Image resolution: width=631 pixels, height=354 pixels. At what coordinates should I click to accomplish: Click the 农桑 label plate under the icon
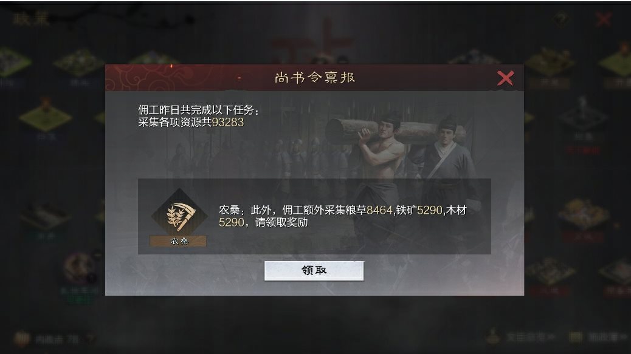click(178, 241)
